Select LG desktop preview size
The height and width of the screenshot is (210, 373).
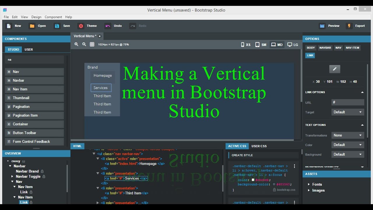pos(293,45)
